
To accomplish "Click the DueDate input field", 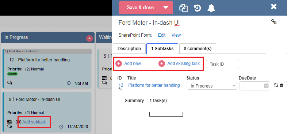I will click(x=255, y=86).
